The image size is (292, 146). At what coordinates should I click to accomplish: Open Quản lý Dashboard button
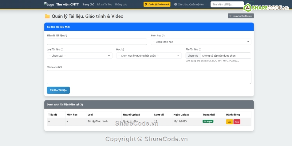(157, 4)
